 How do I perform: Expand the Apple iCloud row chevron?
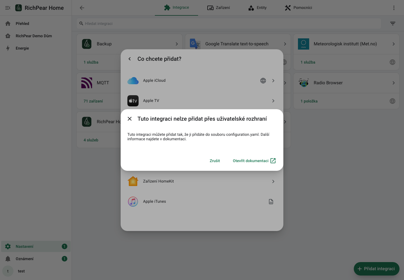coord(273,81)
